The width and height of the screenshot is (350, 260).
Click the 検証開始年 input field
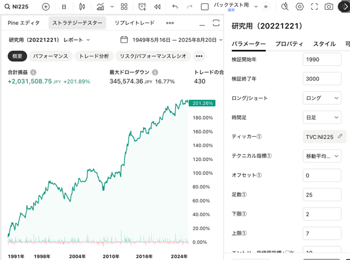pos(322,60)
